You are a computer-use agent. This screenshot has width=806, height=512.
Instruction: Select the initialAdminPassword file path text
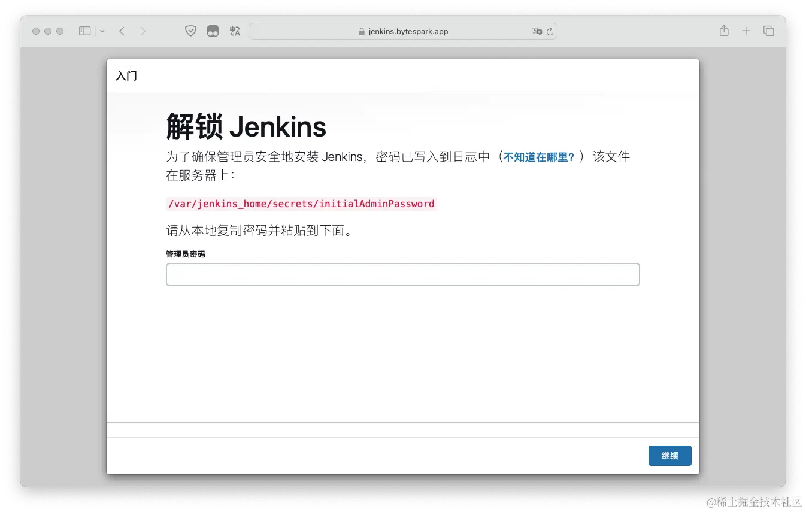click(x=301, y=204)
